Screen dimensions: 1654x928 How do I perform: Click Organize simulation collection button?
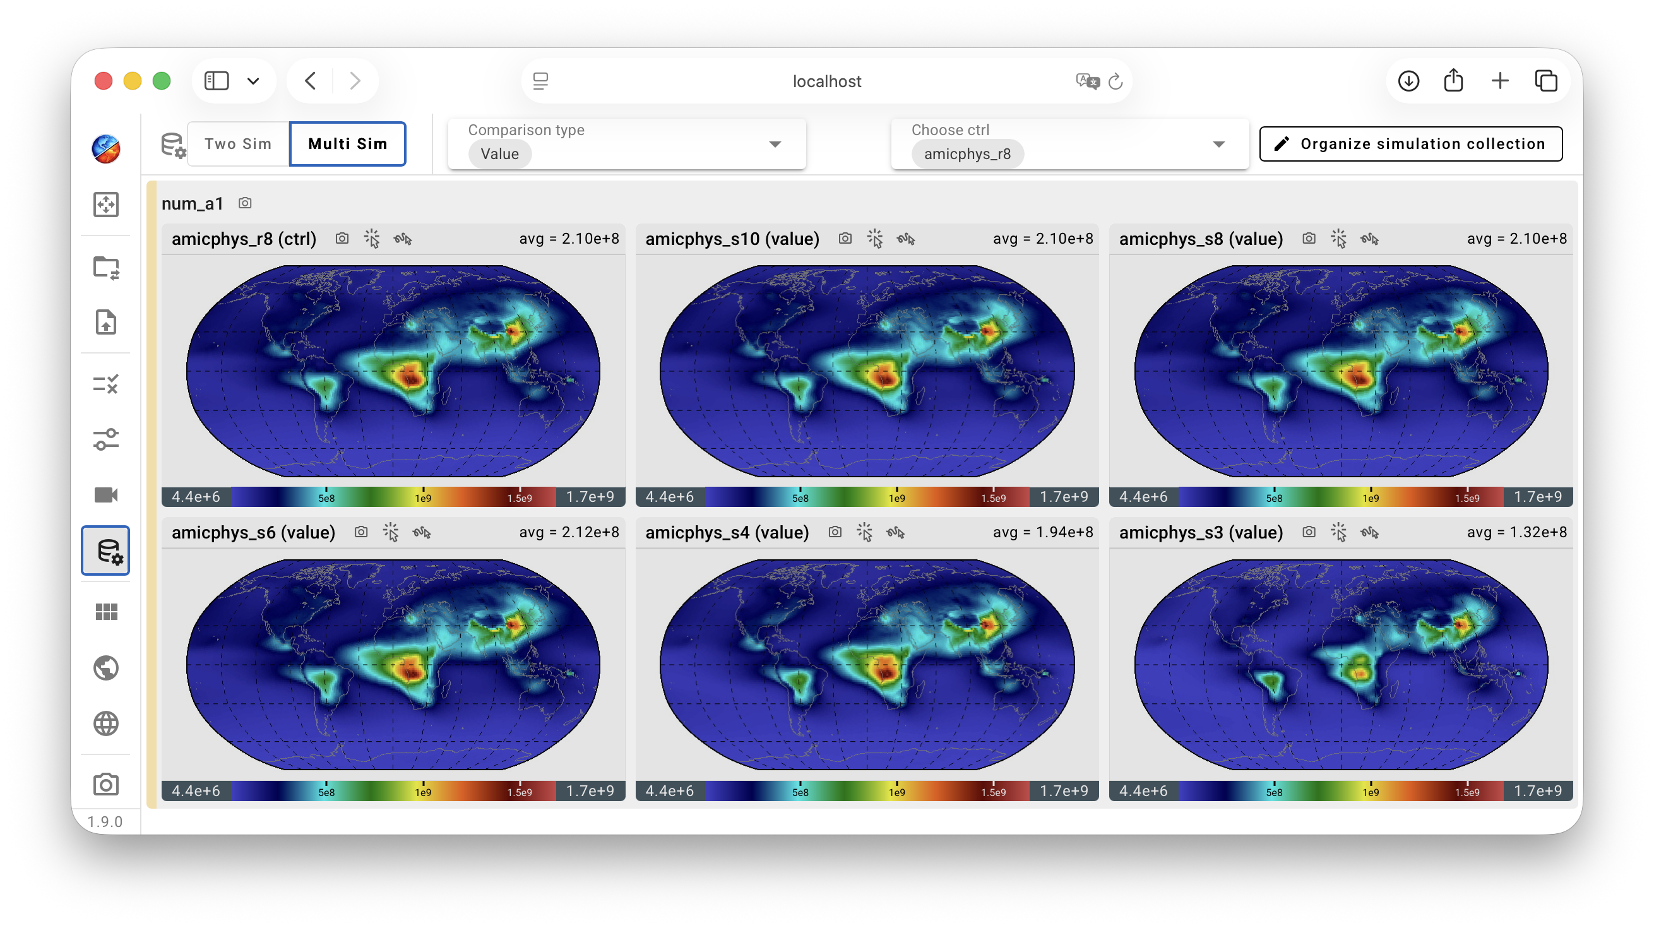click(x=1411, y=144)
